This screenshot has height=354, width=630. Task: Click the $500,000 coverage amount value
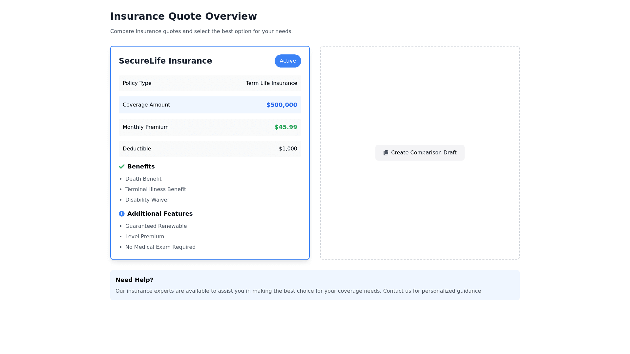tap(282, 105)
